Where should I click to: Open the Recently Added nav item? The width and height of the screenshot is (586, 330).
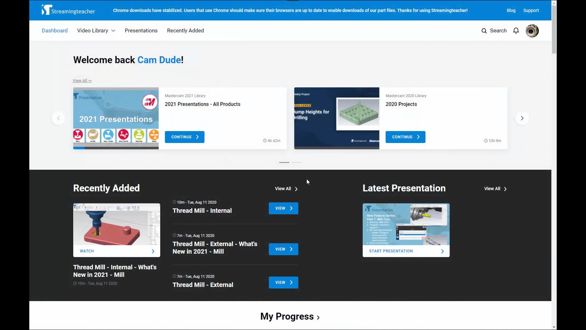pos(185,31)
